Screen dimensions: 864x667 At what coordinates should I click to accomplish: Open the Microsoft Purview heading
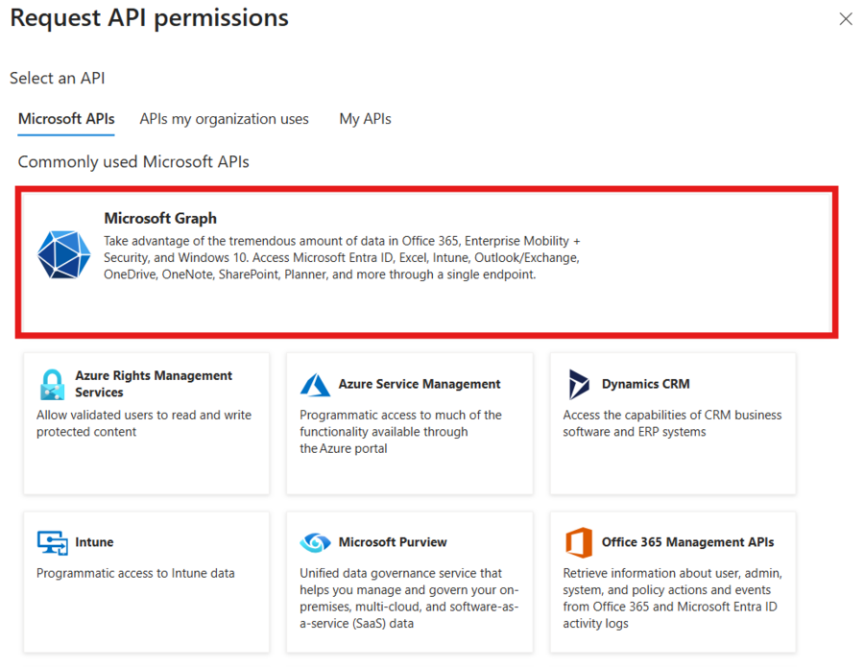click(393, 542)
